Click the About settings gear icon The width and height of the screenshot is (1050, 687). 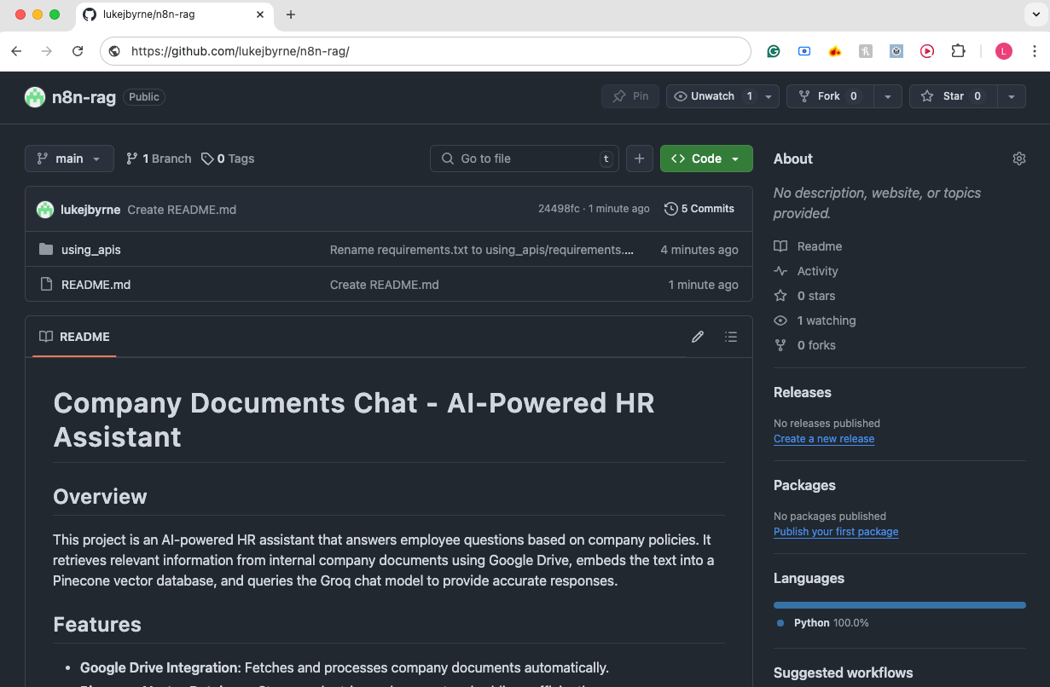tap(1018, 159)
